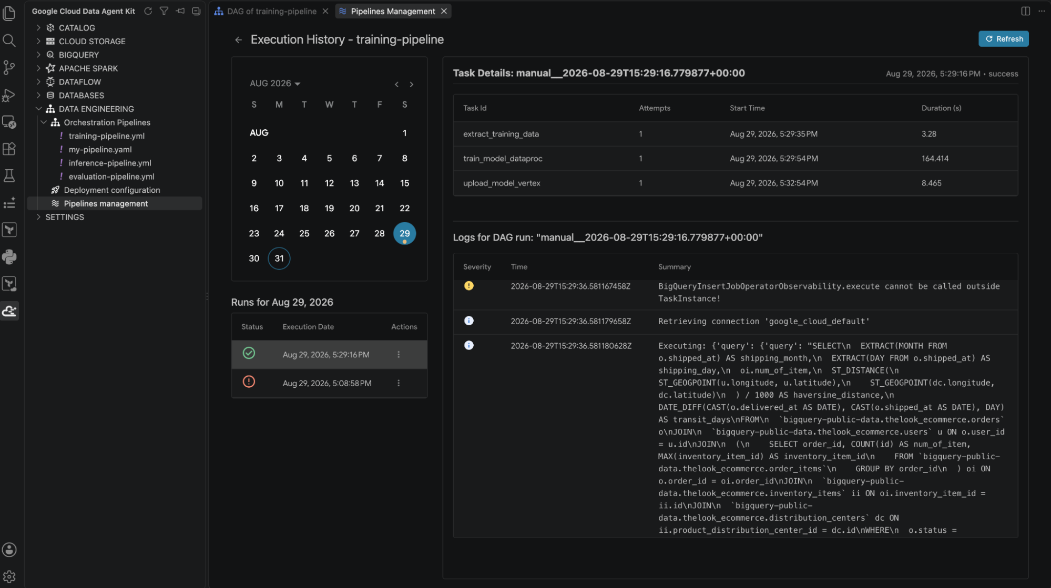
Task: Expand the DATAFLOW section
Action: pos(38,82)
